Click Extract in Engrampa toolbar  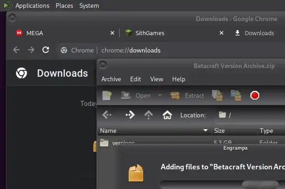click(187, 95)
